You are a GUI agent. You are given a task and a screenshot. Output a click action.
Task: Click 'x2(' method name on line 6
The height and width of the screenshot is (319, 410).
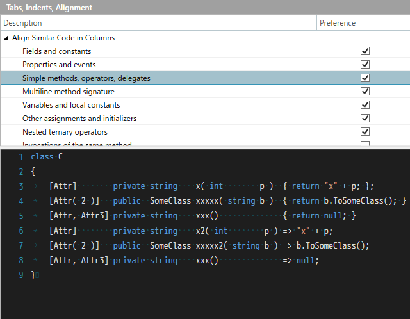(x=202, y=231)
